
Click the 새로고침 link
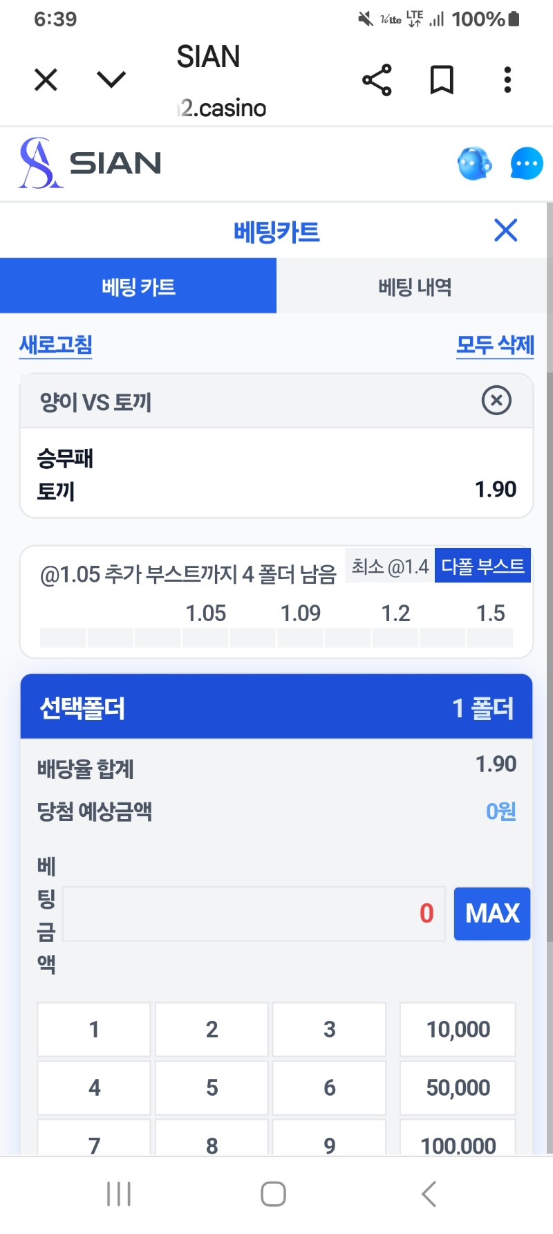click(56, 344)
